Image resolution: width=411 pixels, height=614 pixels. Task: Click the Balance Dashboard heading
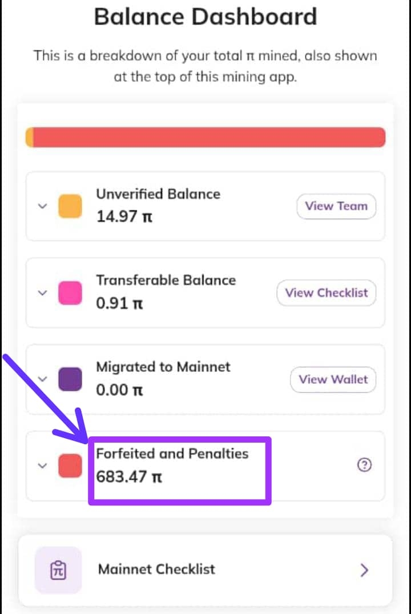[205, 17]
